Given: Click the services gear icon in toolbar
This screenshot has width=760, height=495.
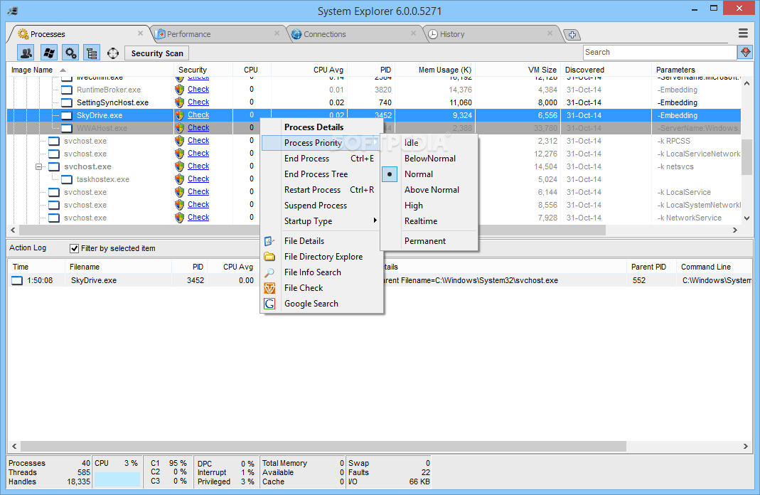Looking at the screenshot, I should tap(70, 53).
